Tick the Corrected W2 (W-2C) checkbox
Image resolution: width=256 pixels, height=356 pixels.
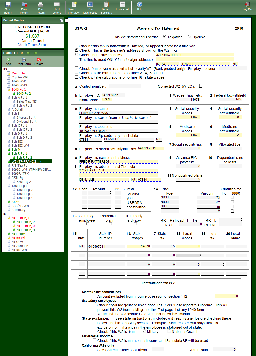coord(201,86)
